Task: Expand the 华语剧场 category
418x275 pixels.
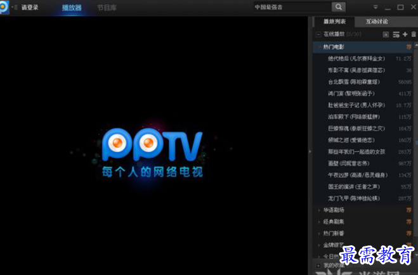Action: click(319, 210)
